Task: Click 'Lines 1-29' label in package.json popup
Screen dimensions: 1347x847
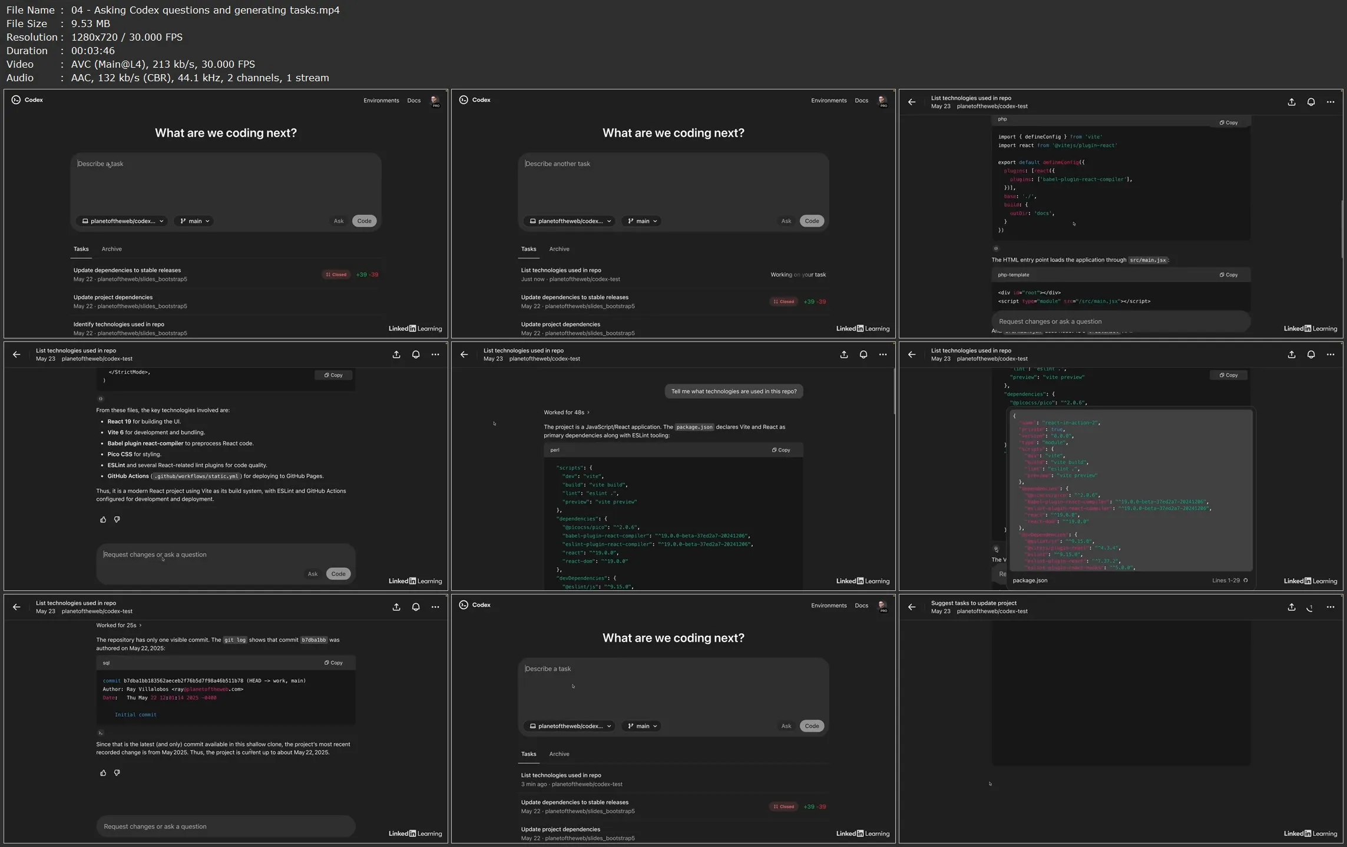Action: click(1226, 580)
